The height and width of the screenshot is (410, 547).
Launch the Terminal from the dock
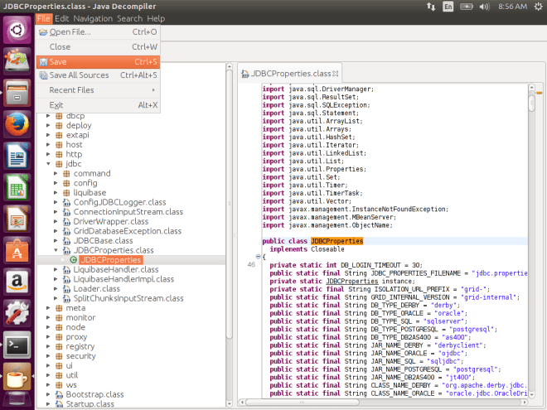point(17,345)
